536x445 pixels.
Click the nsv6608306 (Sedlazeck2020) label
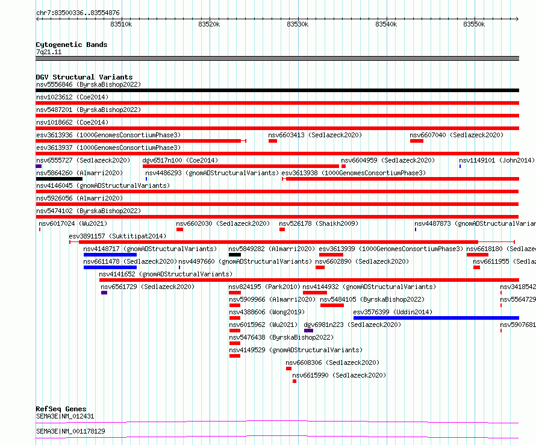[332, 363]
